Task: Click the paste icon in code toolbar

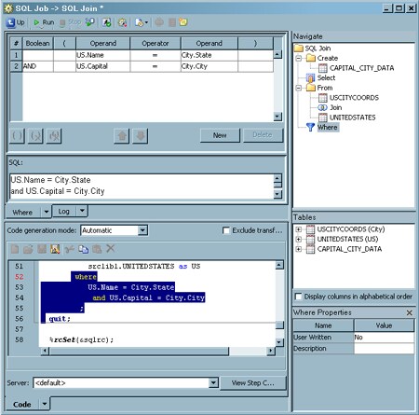Action: [x=97, y=249]
